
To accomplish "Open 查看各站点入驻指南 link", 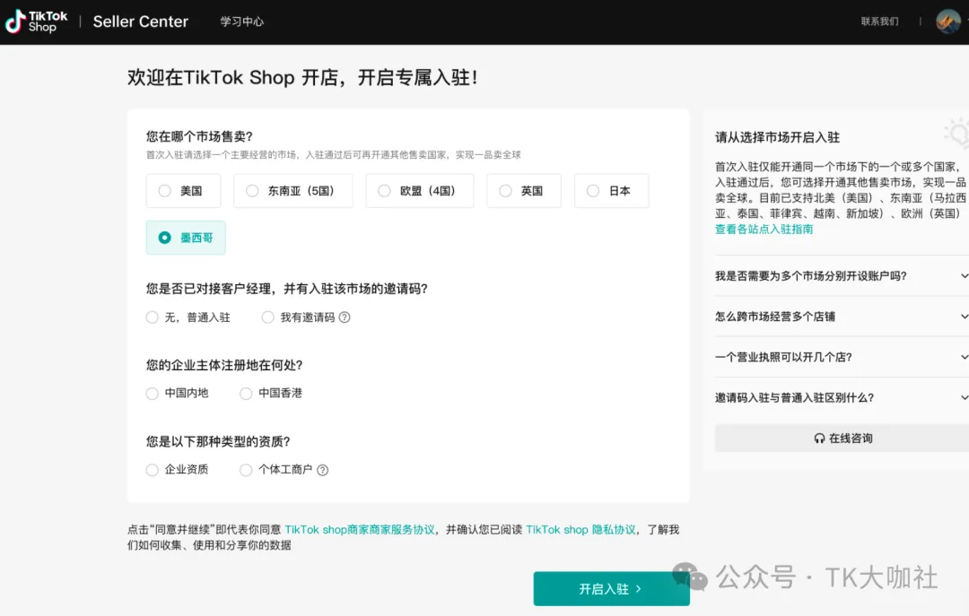I will coord(764,230).
